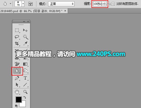Swap foreground and background colors
Viewport: 141px width, 108px height.
(x=25, y=97)
